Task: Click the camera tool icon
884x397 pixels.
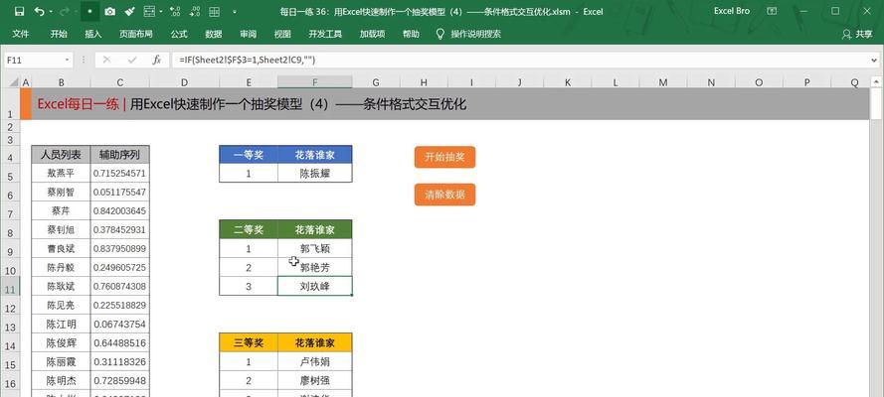Action: (x=110, y=11)
